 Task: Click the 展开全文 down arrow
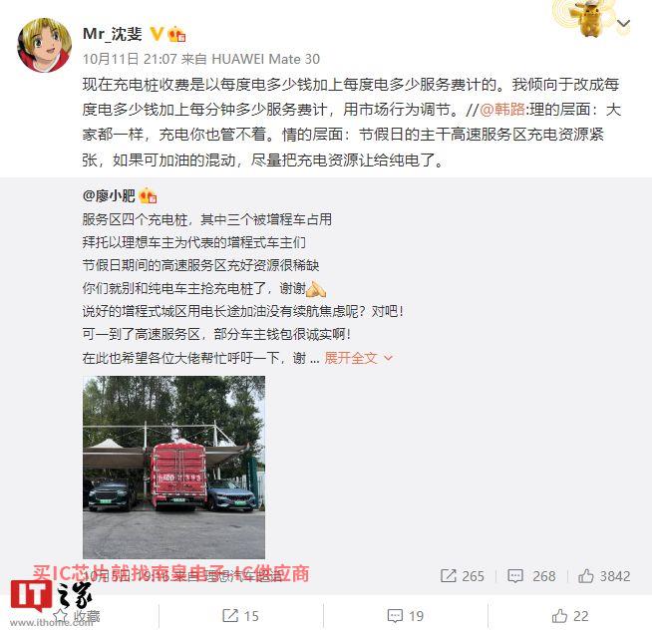388,358
